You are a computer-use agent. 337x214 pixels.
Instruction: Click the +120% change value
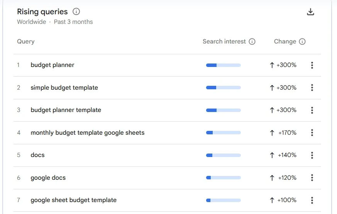(287, 178)
